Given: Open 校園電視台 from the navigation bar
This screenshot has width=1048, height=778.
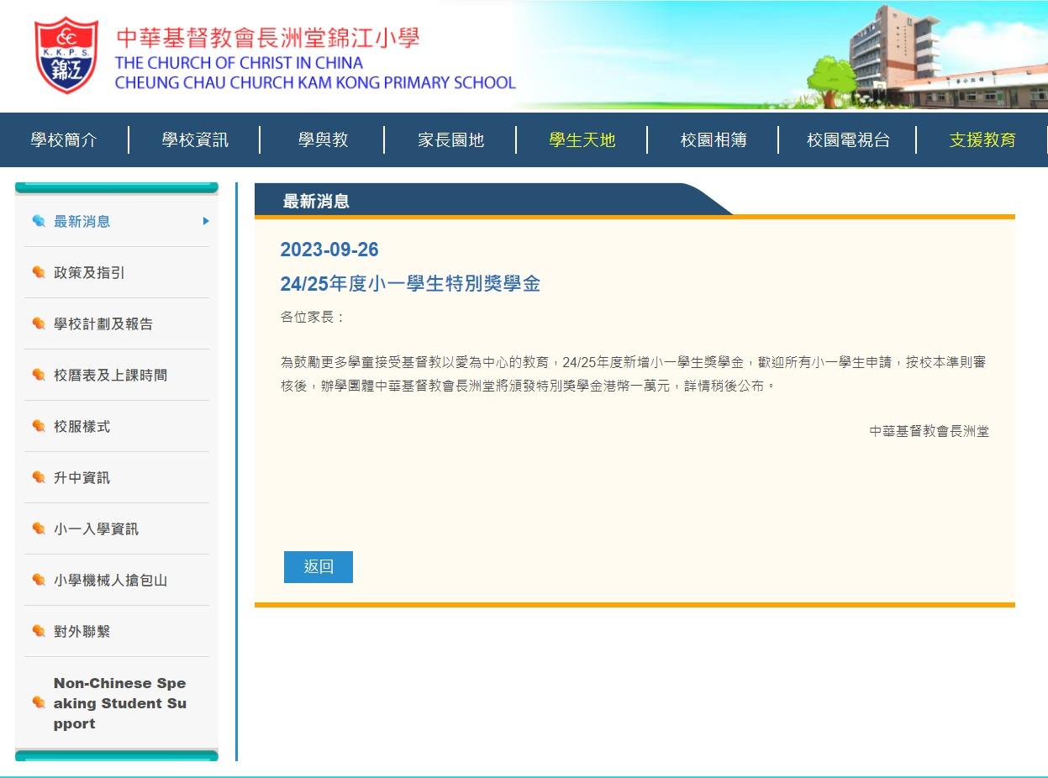Looking at the screenshot, I should (848, 140).
